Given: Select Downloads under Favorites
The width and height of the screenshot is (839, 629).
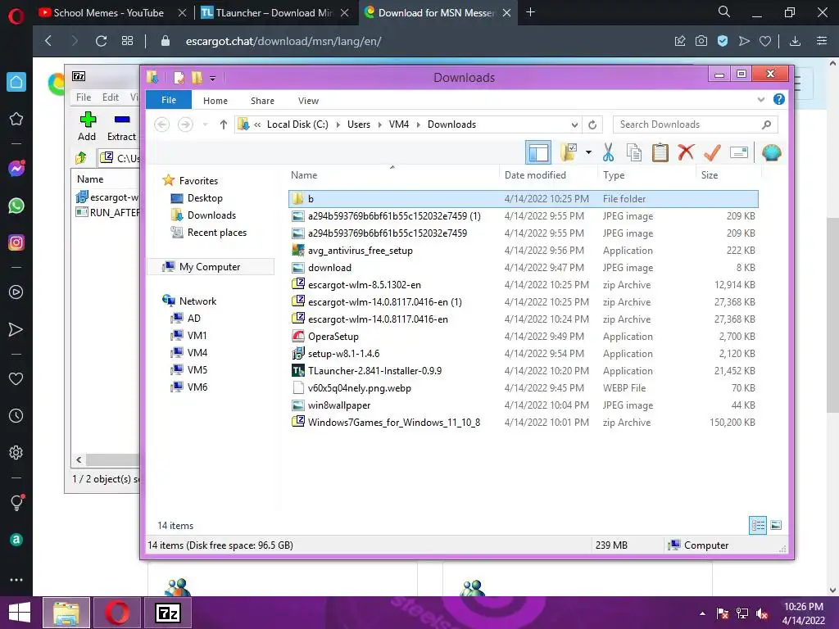Looking at the screenshot, I should coord(211,215).
